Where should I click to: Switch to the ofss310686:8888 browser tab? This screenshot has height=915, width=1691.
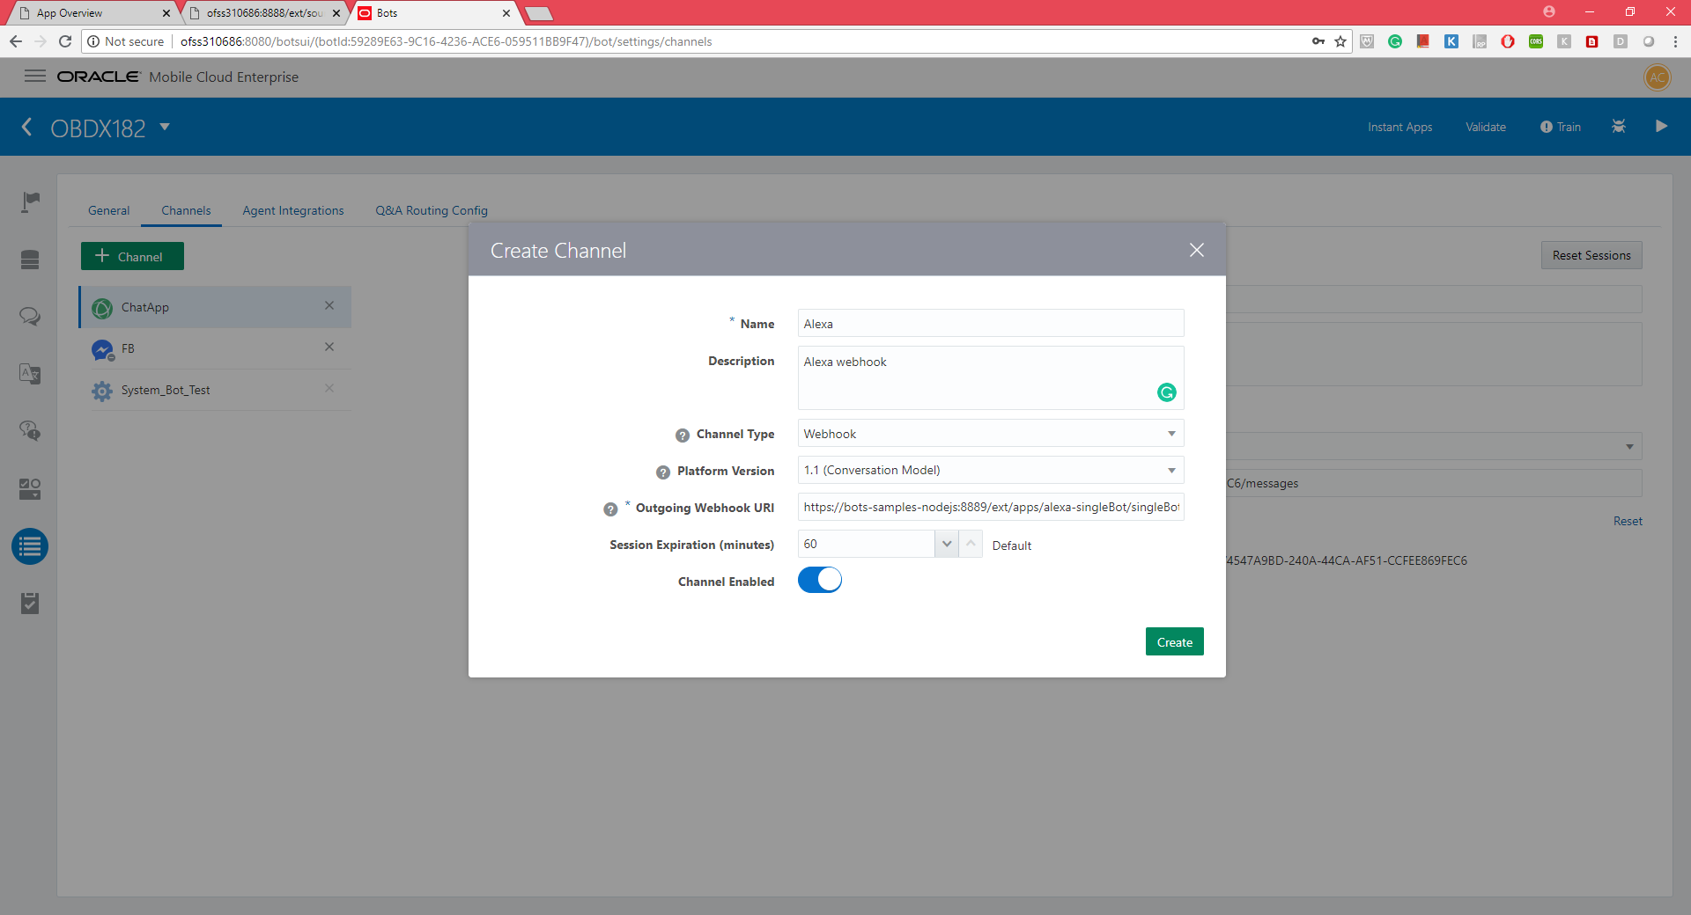pyautogui.click(x=262, y=13)
